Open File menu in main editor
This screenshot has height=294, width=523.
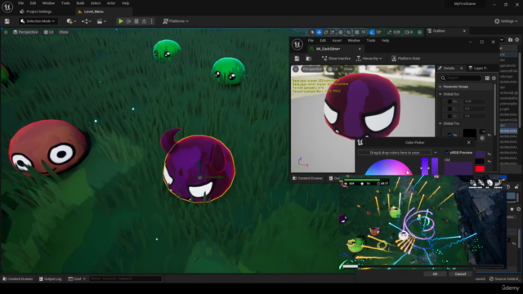click(x=20, y=3)
